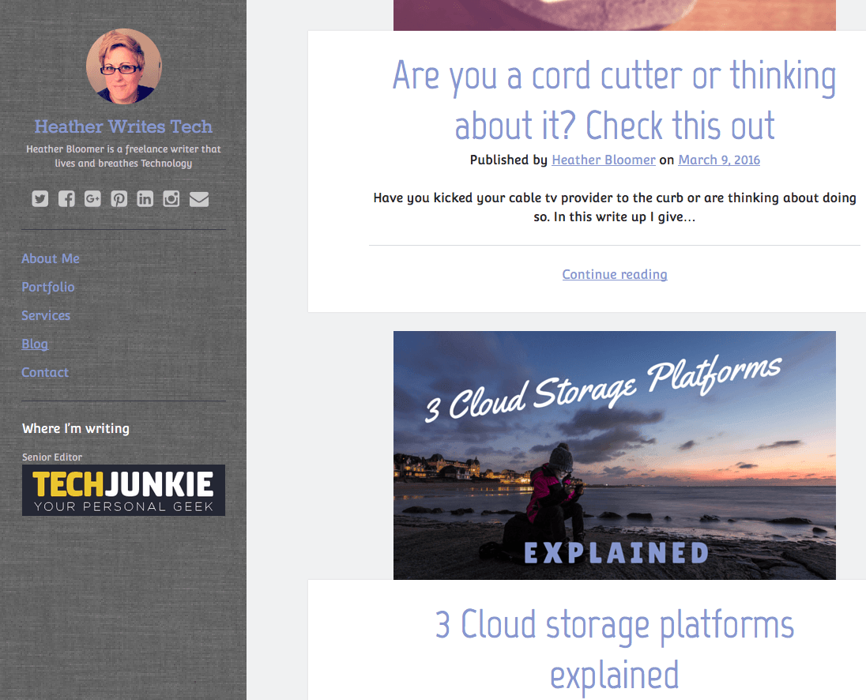
Task: Open the cord cutter post title
Action: 614,100
